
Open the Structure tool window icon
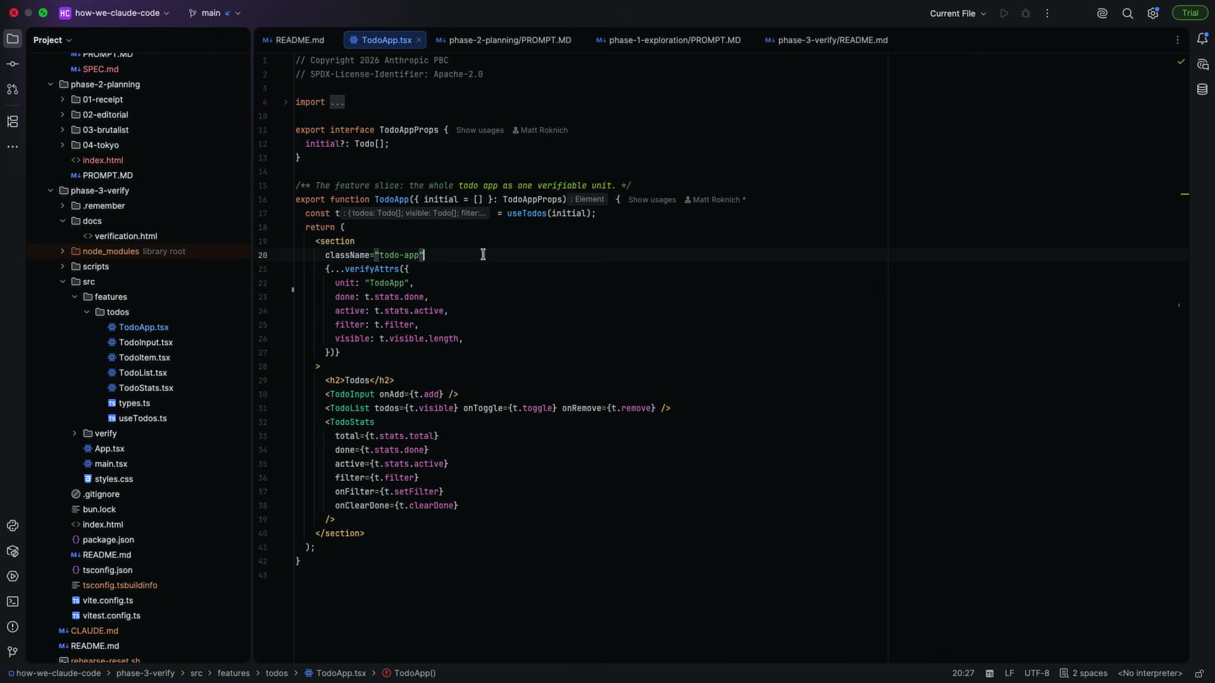tap(13, 121)
